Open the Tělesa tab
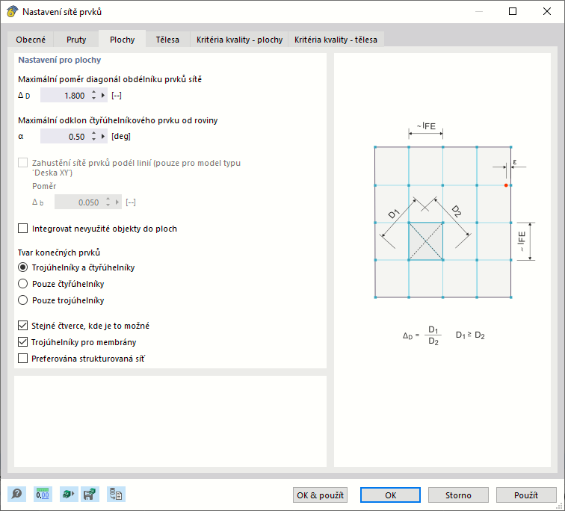Screen dimensions: 565x511 coord(167,40)
